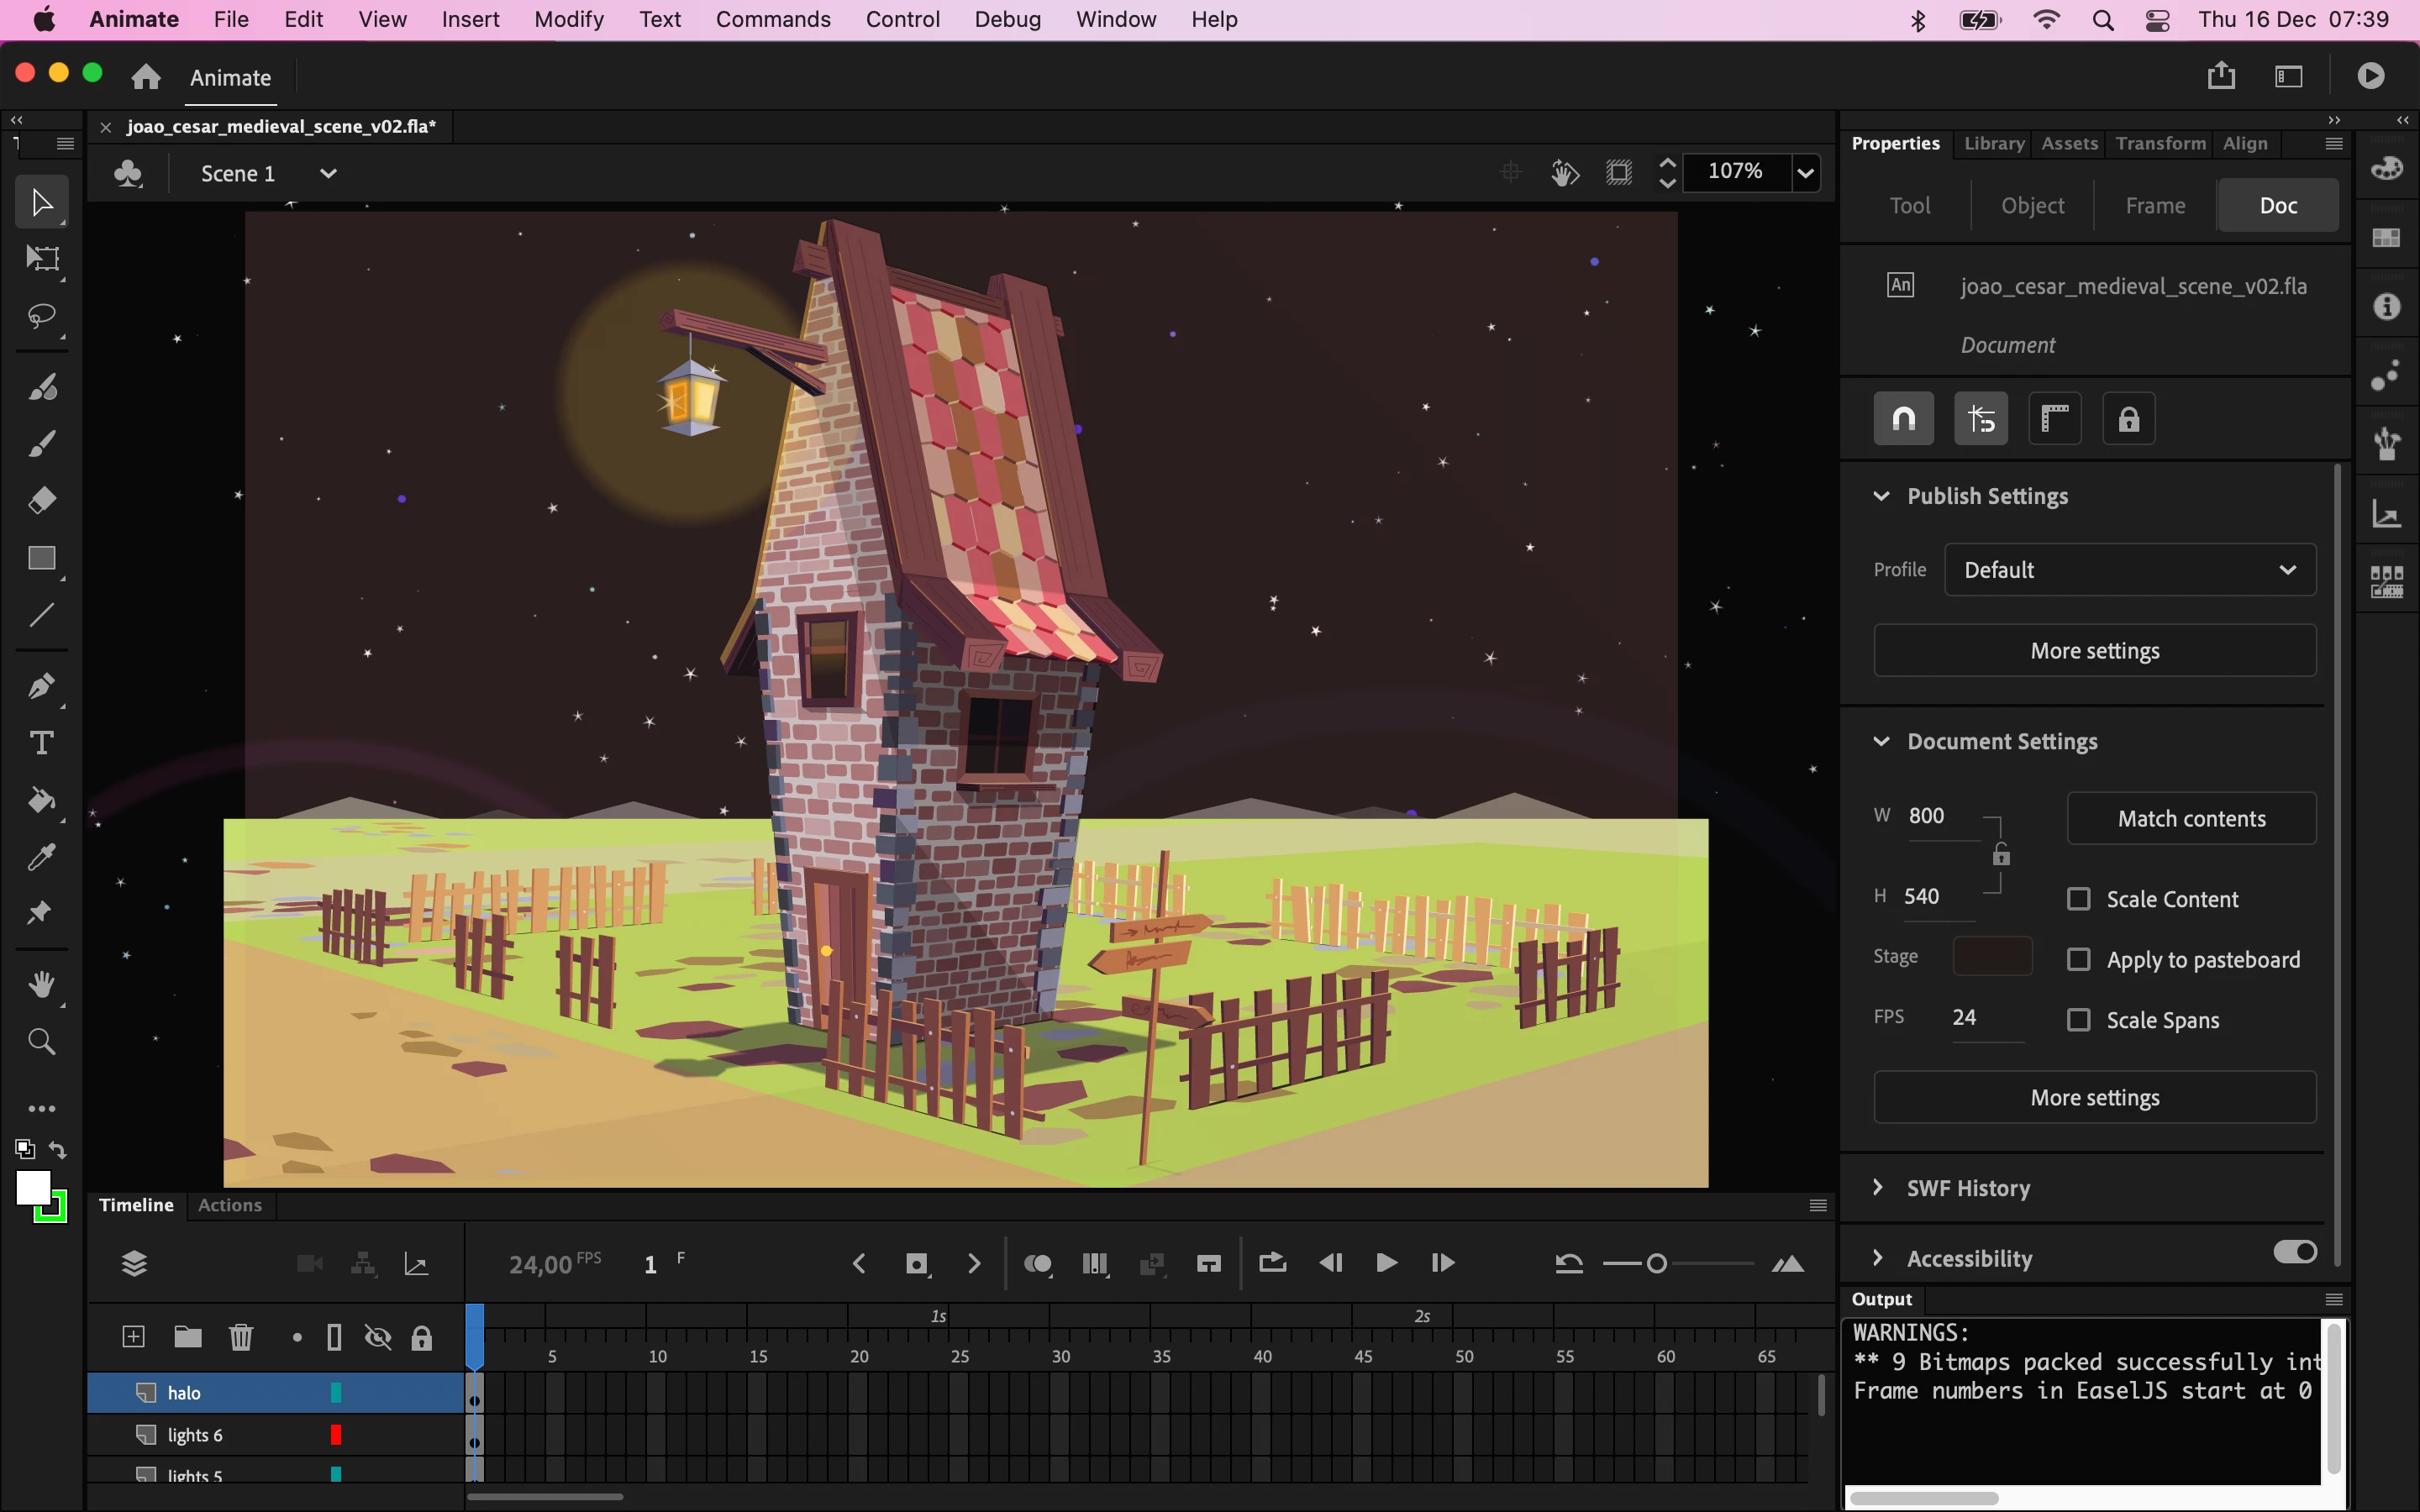The width and height of the screenshot is (2420, 1512).
Task: Click the New Layer icon
Action: click(133, 1337)
